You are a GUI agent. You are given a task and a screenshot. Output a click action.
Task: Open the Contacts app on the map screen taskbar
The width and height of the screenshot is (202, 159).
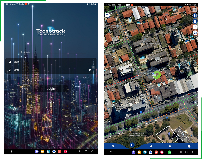tap(156, 152)
